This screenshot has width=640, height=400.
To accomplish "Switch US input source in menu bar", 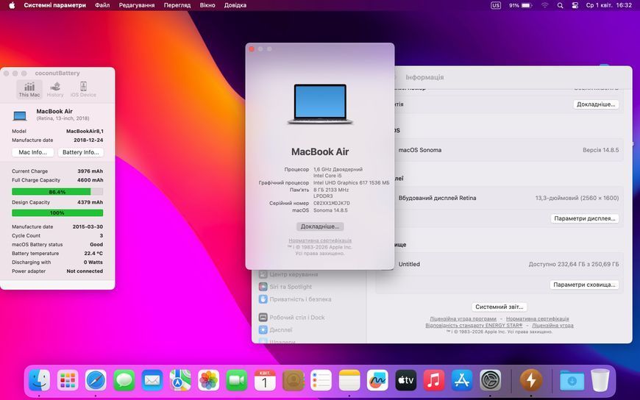I will [x=496, y=5].
